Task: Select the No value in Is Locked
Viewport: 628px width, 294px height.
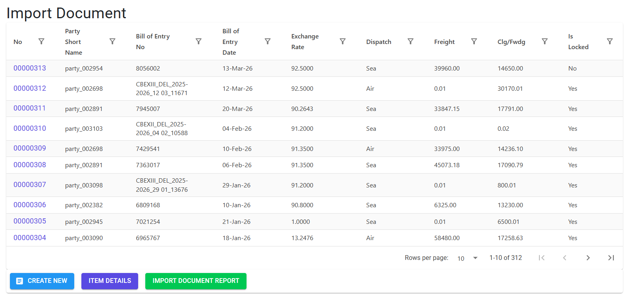Action: tap(572, 69)
